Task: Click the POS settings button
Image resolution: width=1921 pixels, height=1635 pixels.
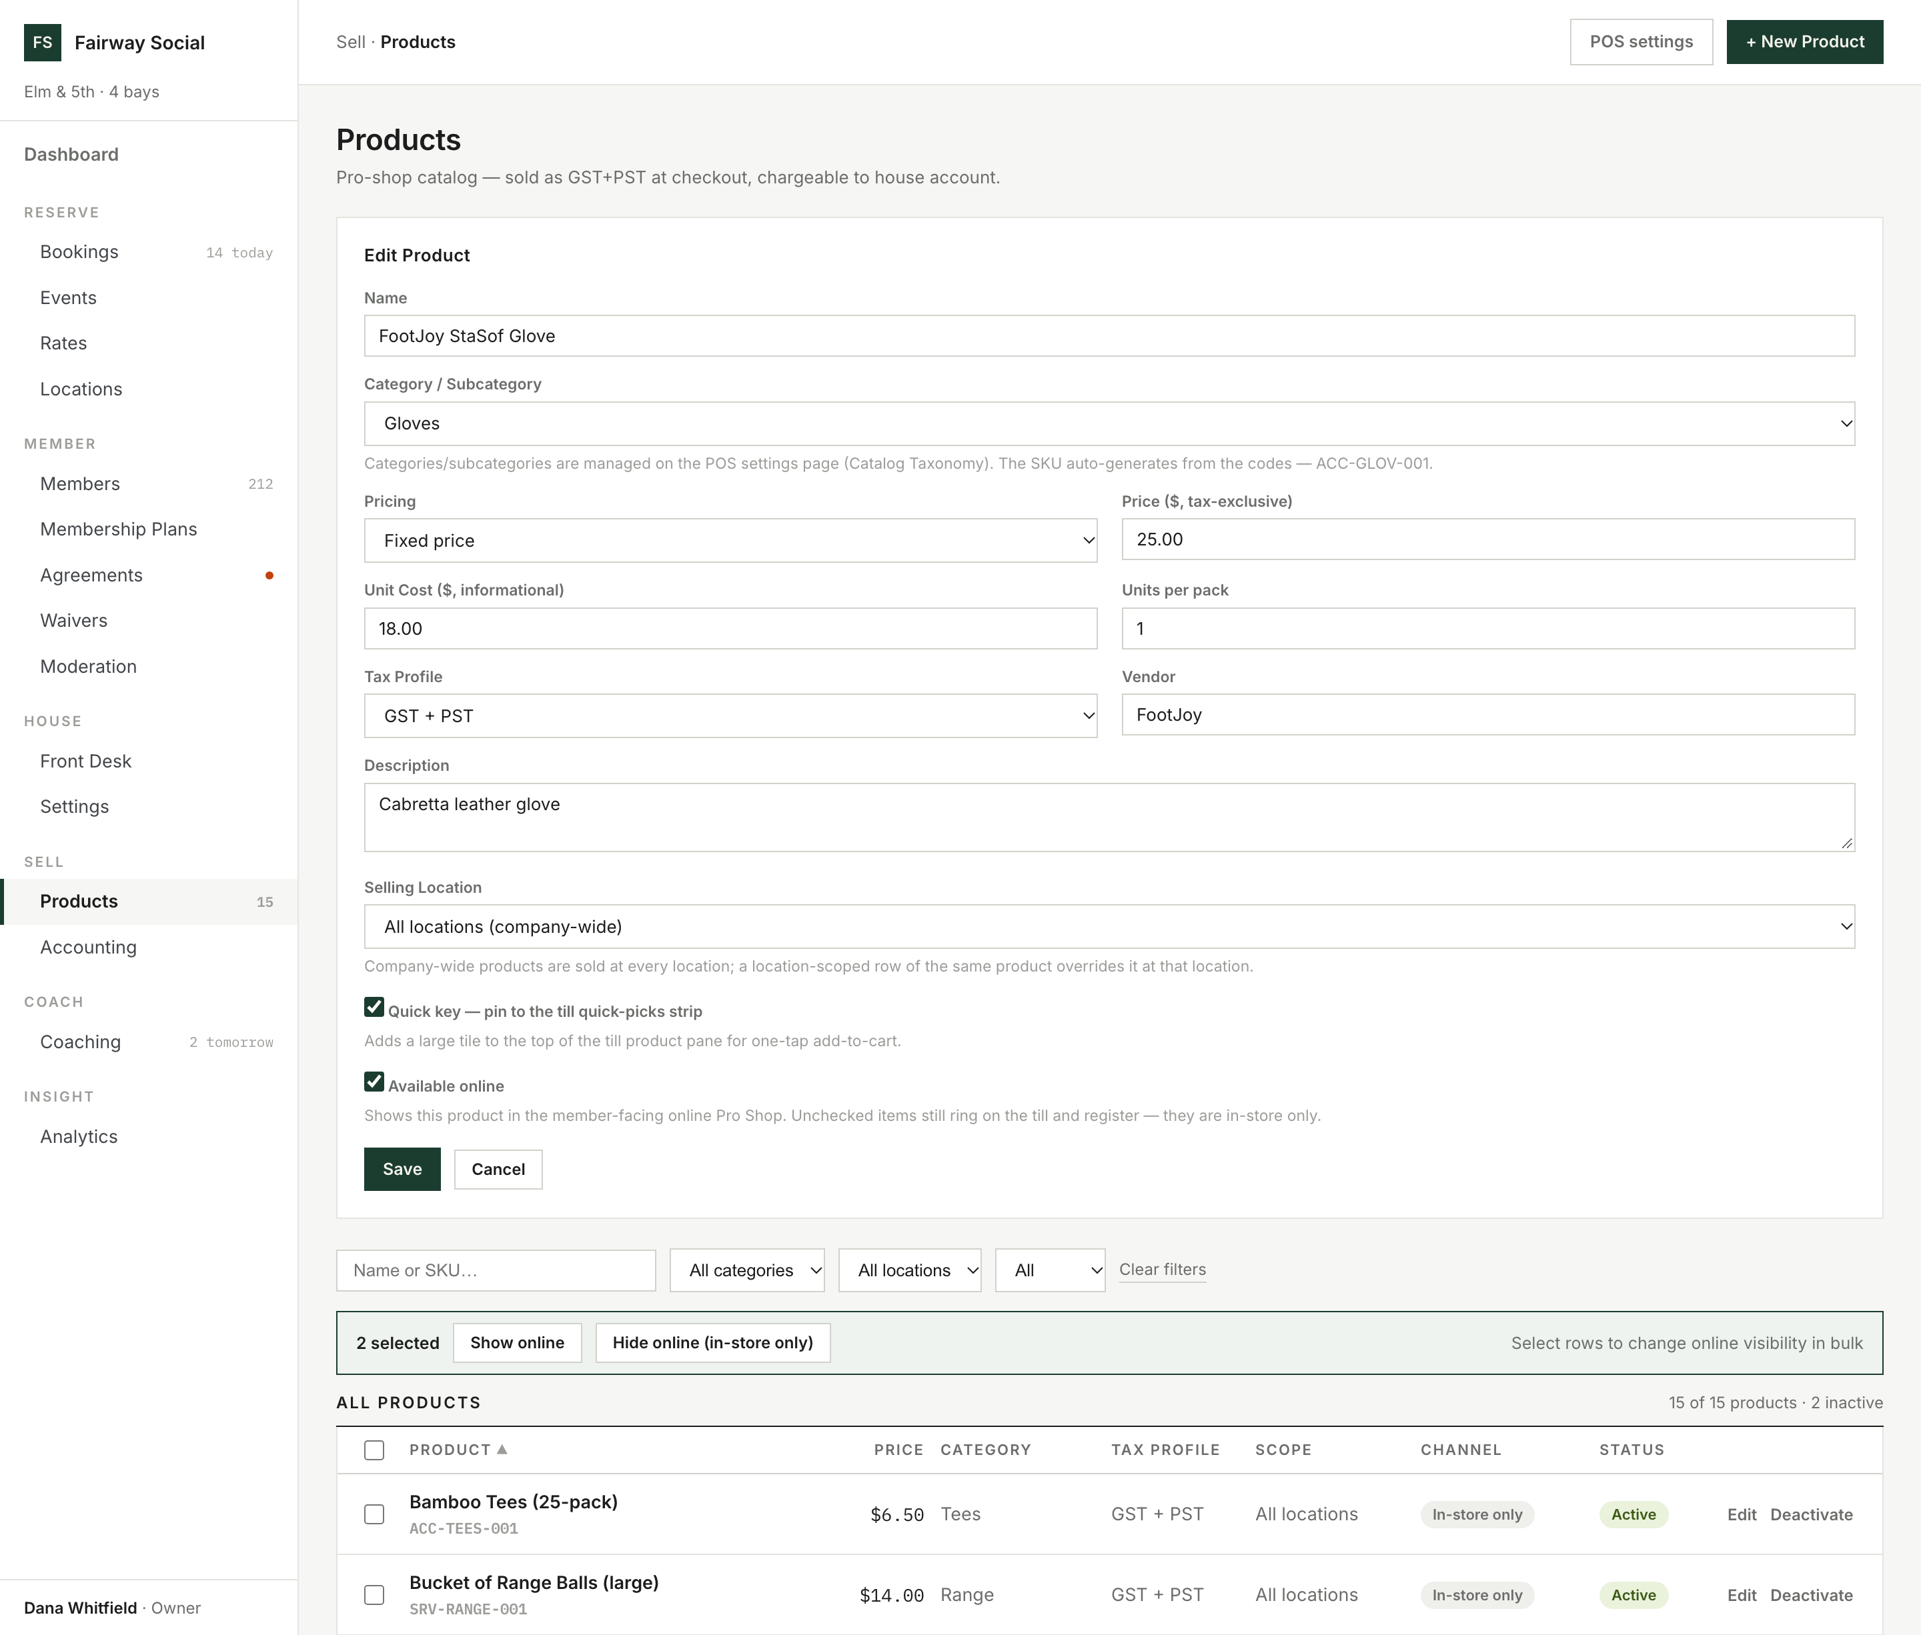Action: (1641, 42)
